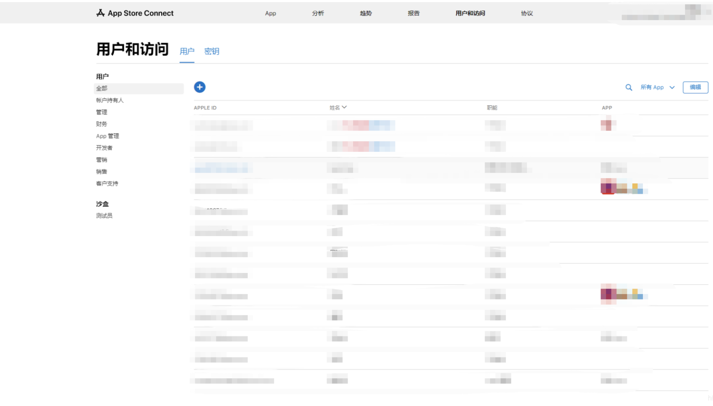Open 测试员 under 沙盒 section
This screenshot has width=713, height=406.
click(x=104, y=216)
